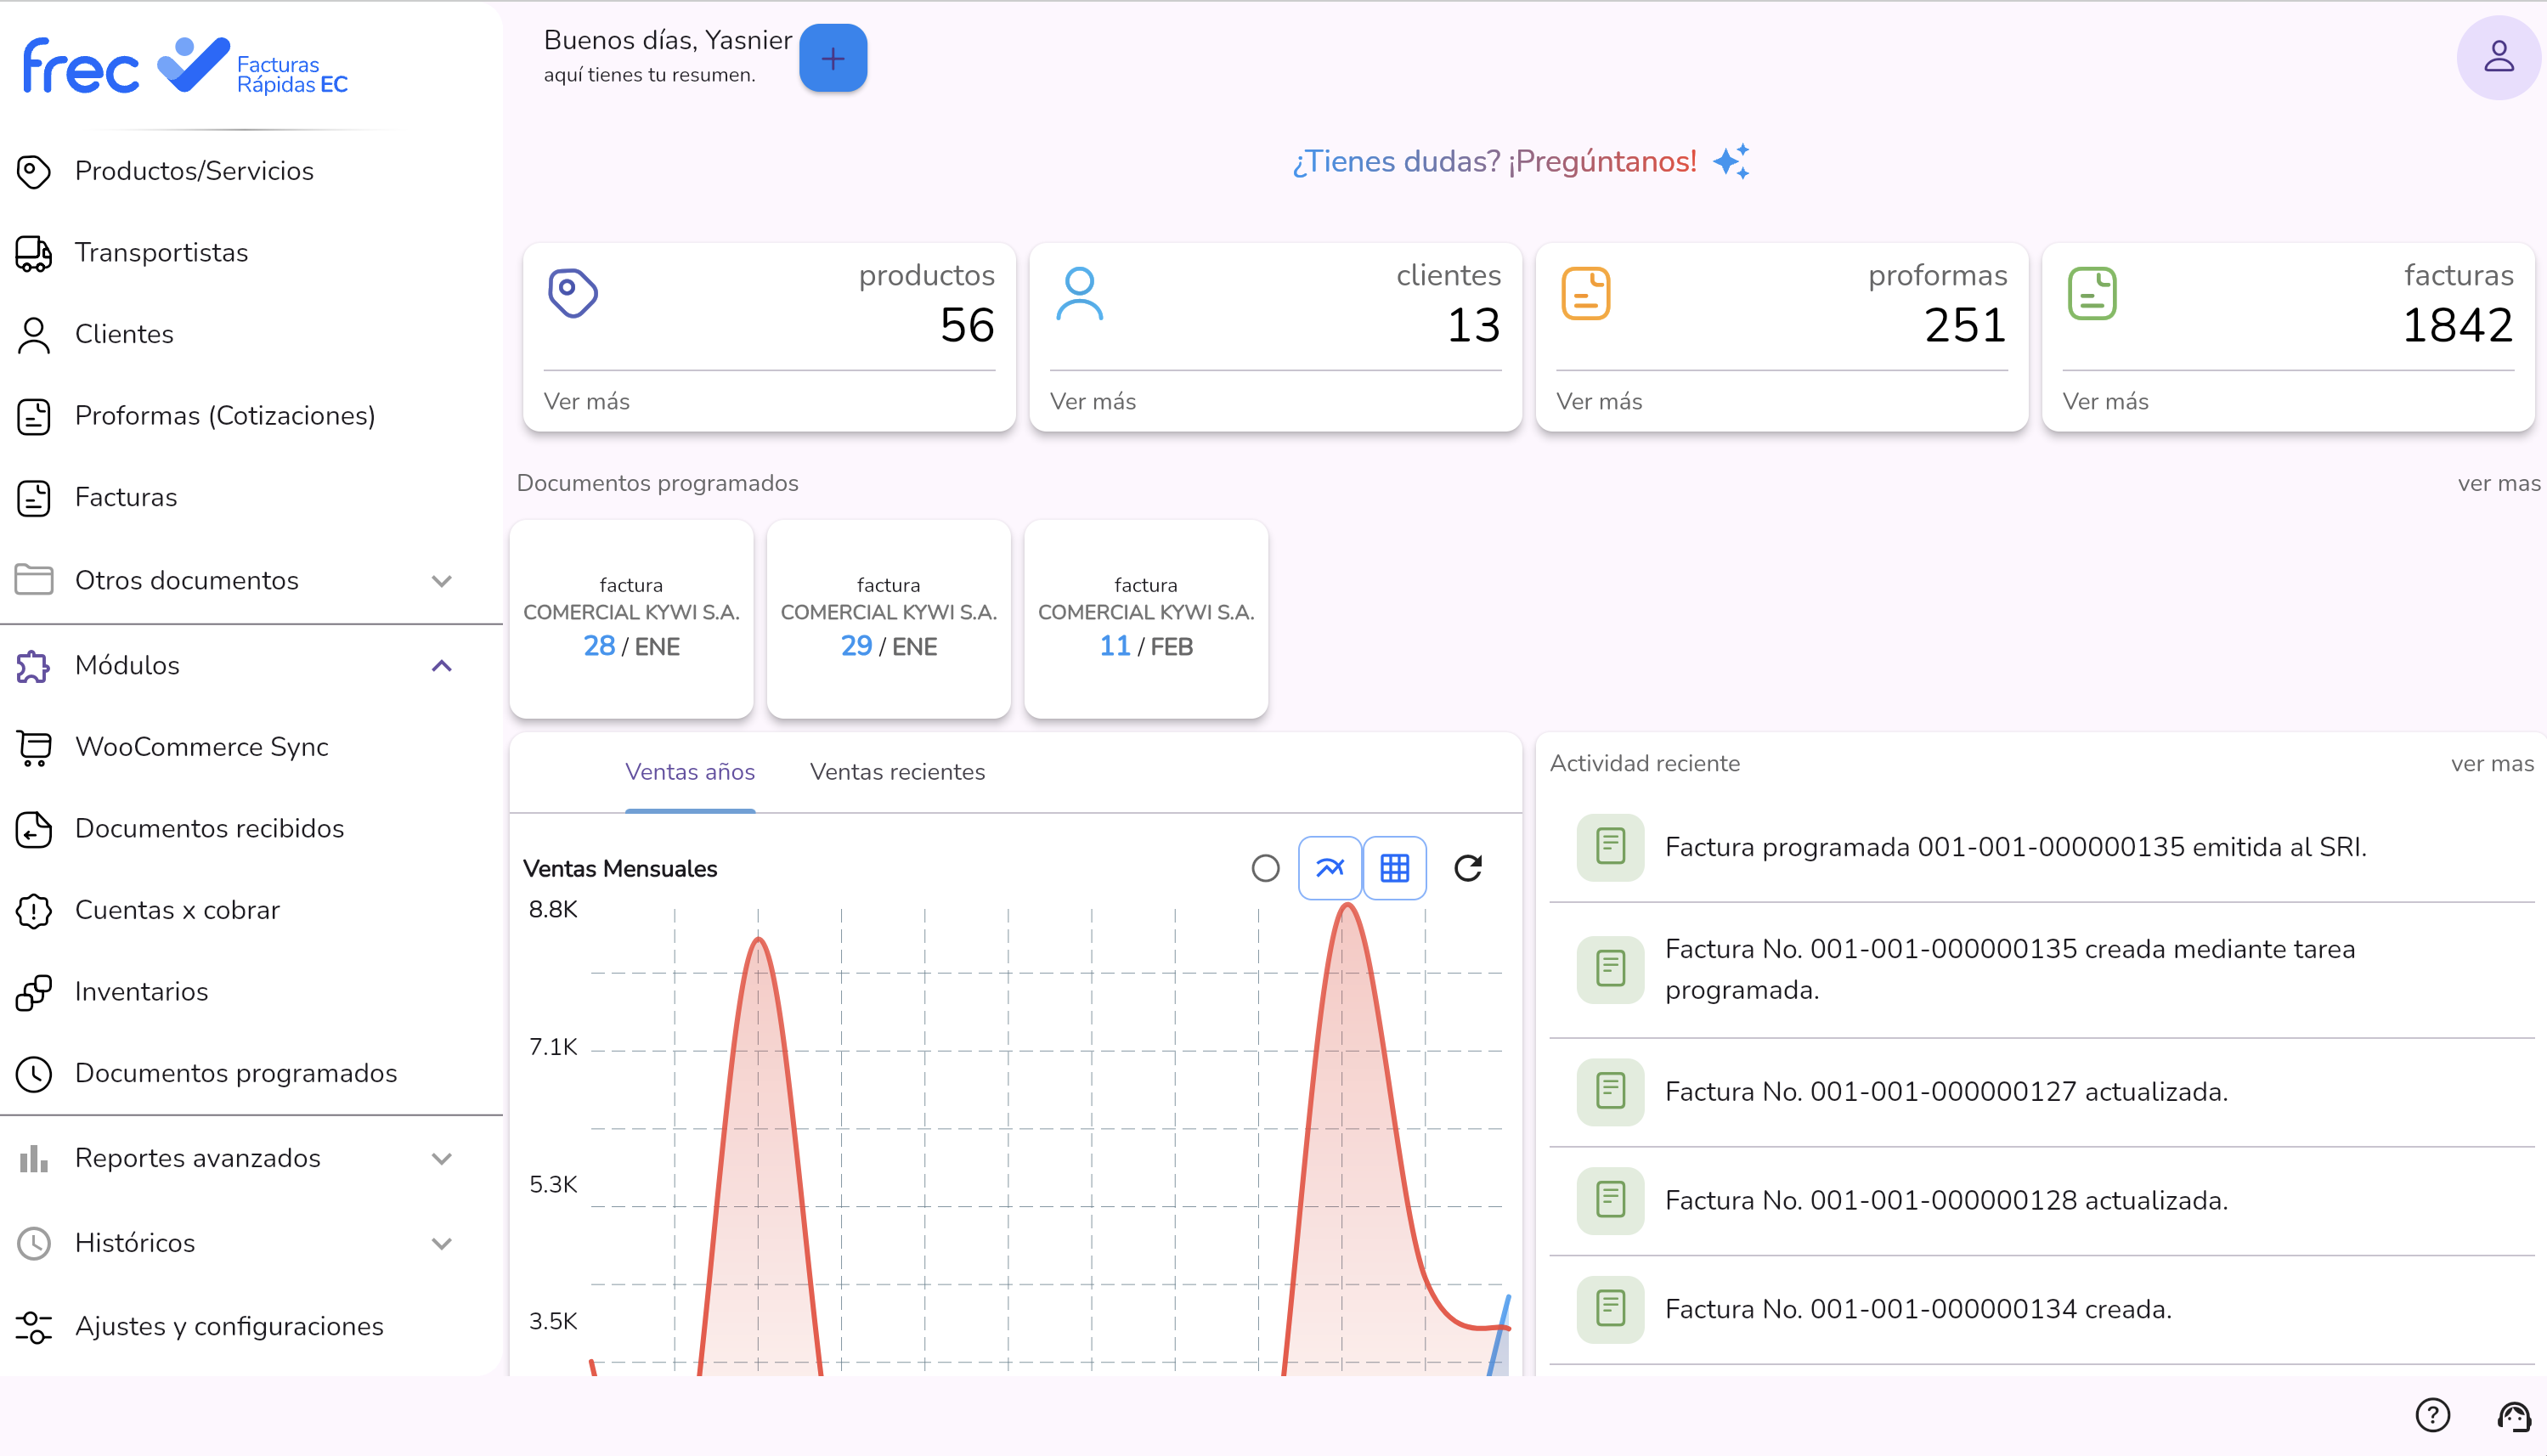This screenshot has height=1456, width=2547.
Task: Click the frec Facturas Rápidas EC logo
Action: coord(186,66)
